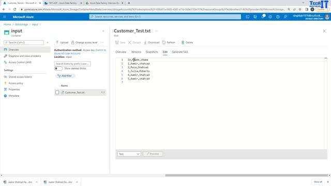Collapse the container menu pane chevron

[103, 31]
